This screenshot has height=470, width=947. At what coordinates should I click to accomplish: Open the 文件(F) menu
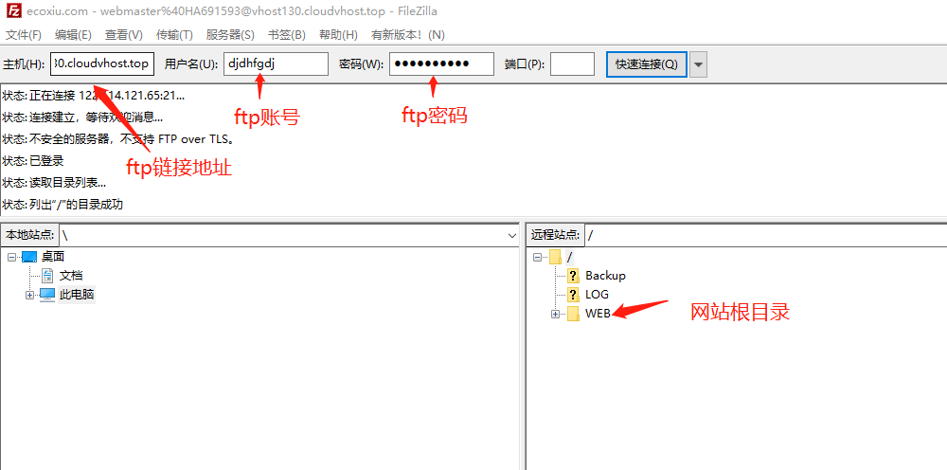coord(24,35)
